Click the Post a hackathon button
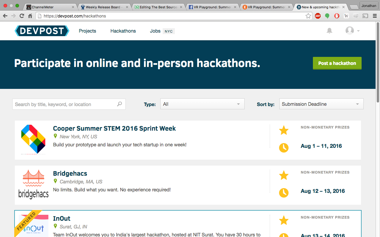 click(x=337, y=63)
